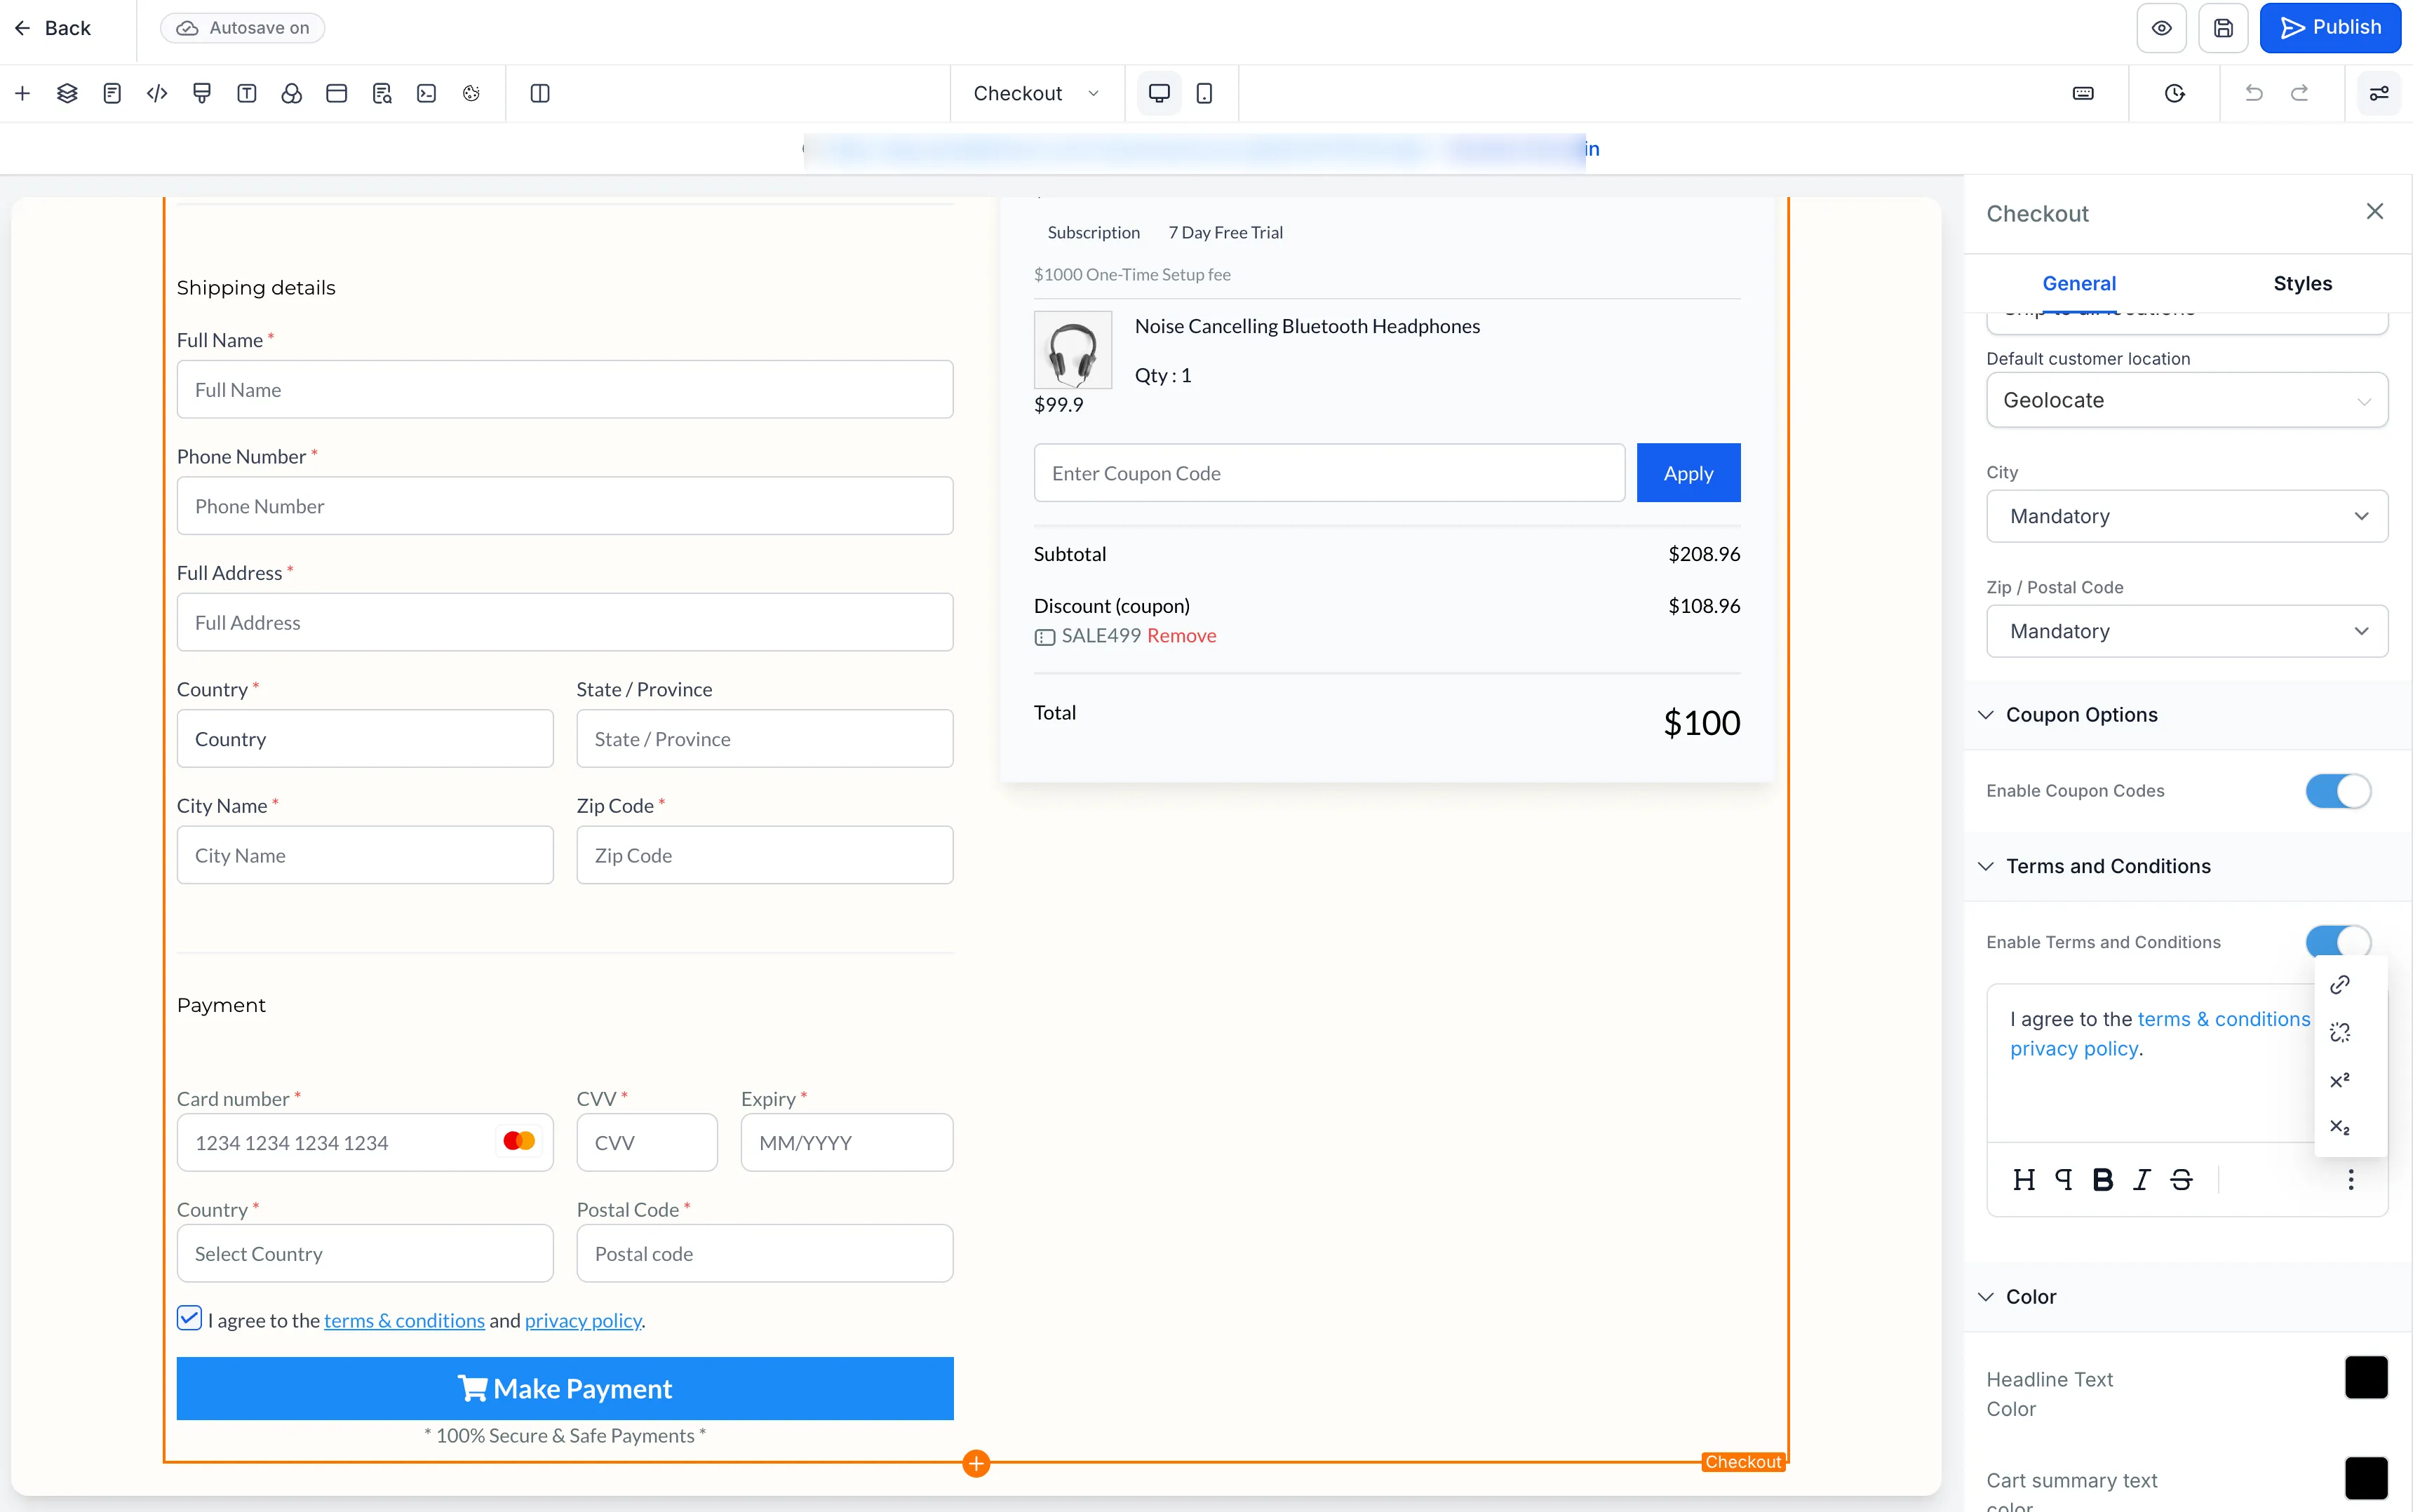Pick the Headline Text Color swatch
Viewport: 2413px width, 1512px height.
click(2365, 1378)
